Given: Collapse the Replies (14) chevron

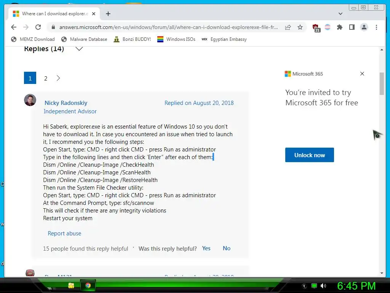Looking at the screenshot, I should click(79, 49).
